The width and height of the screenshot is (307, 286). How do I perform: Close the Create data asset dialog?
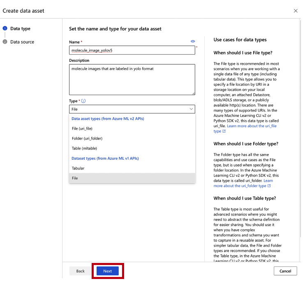tap(295, 11)
